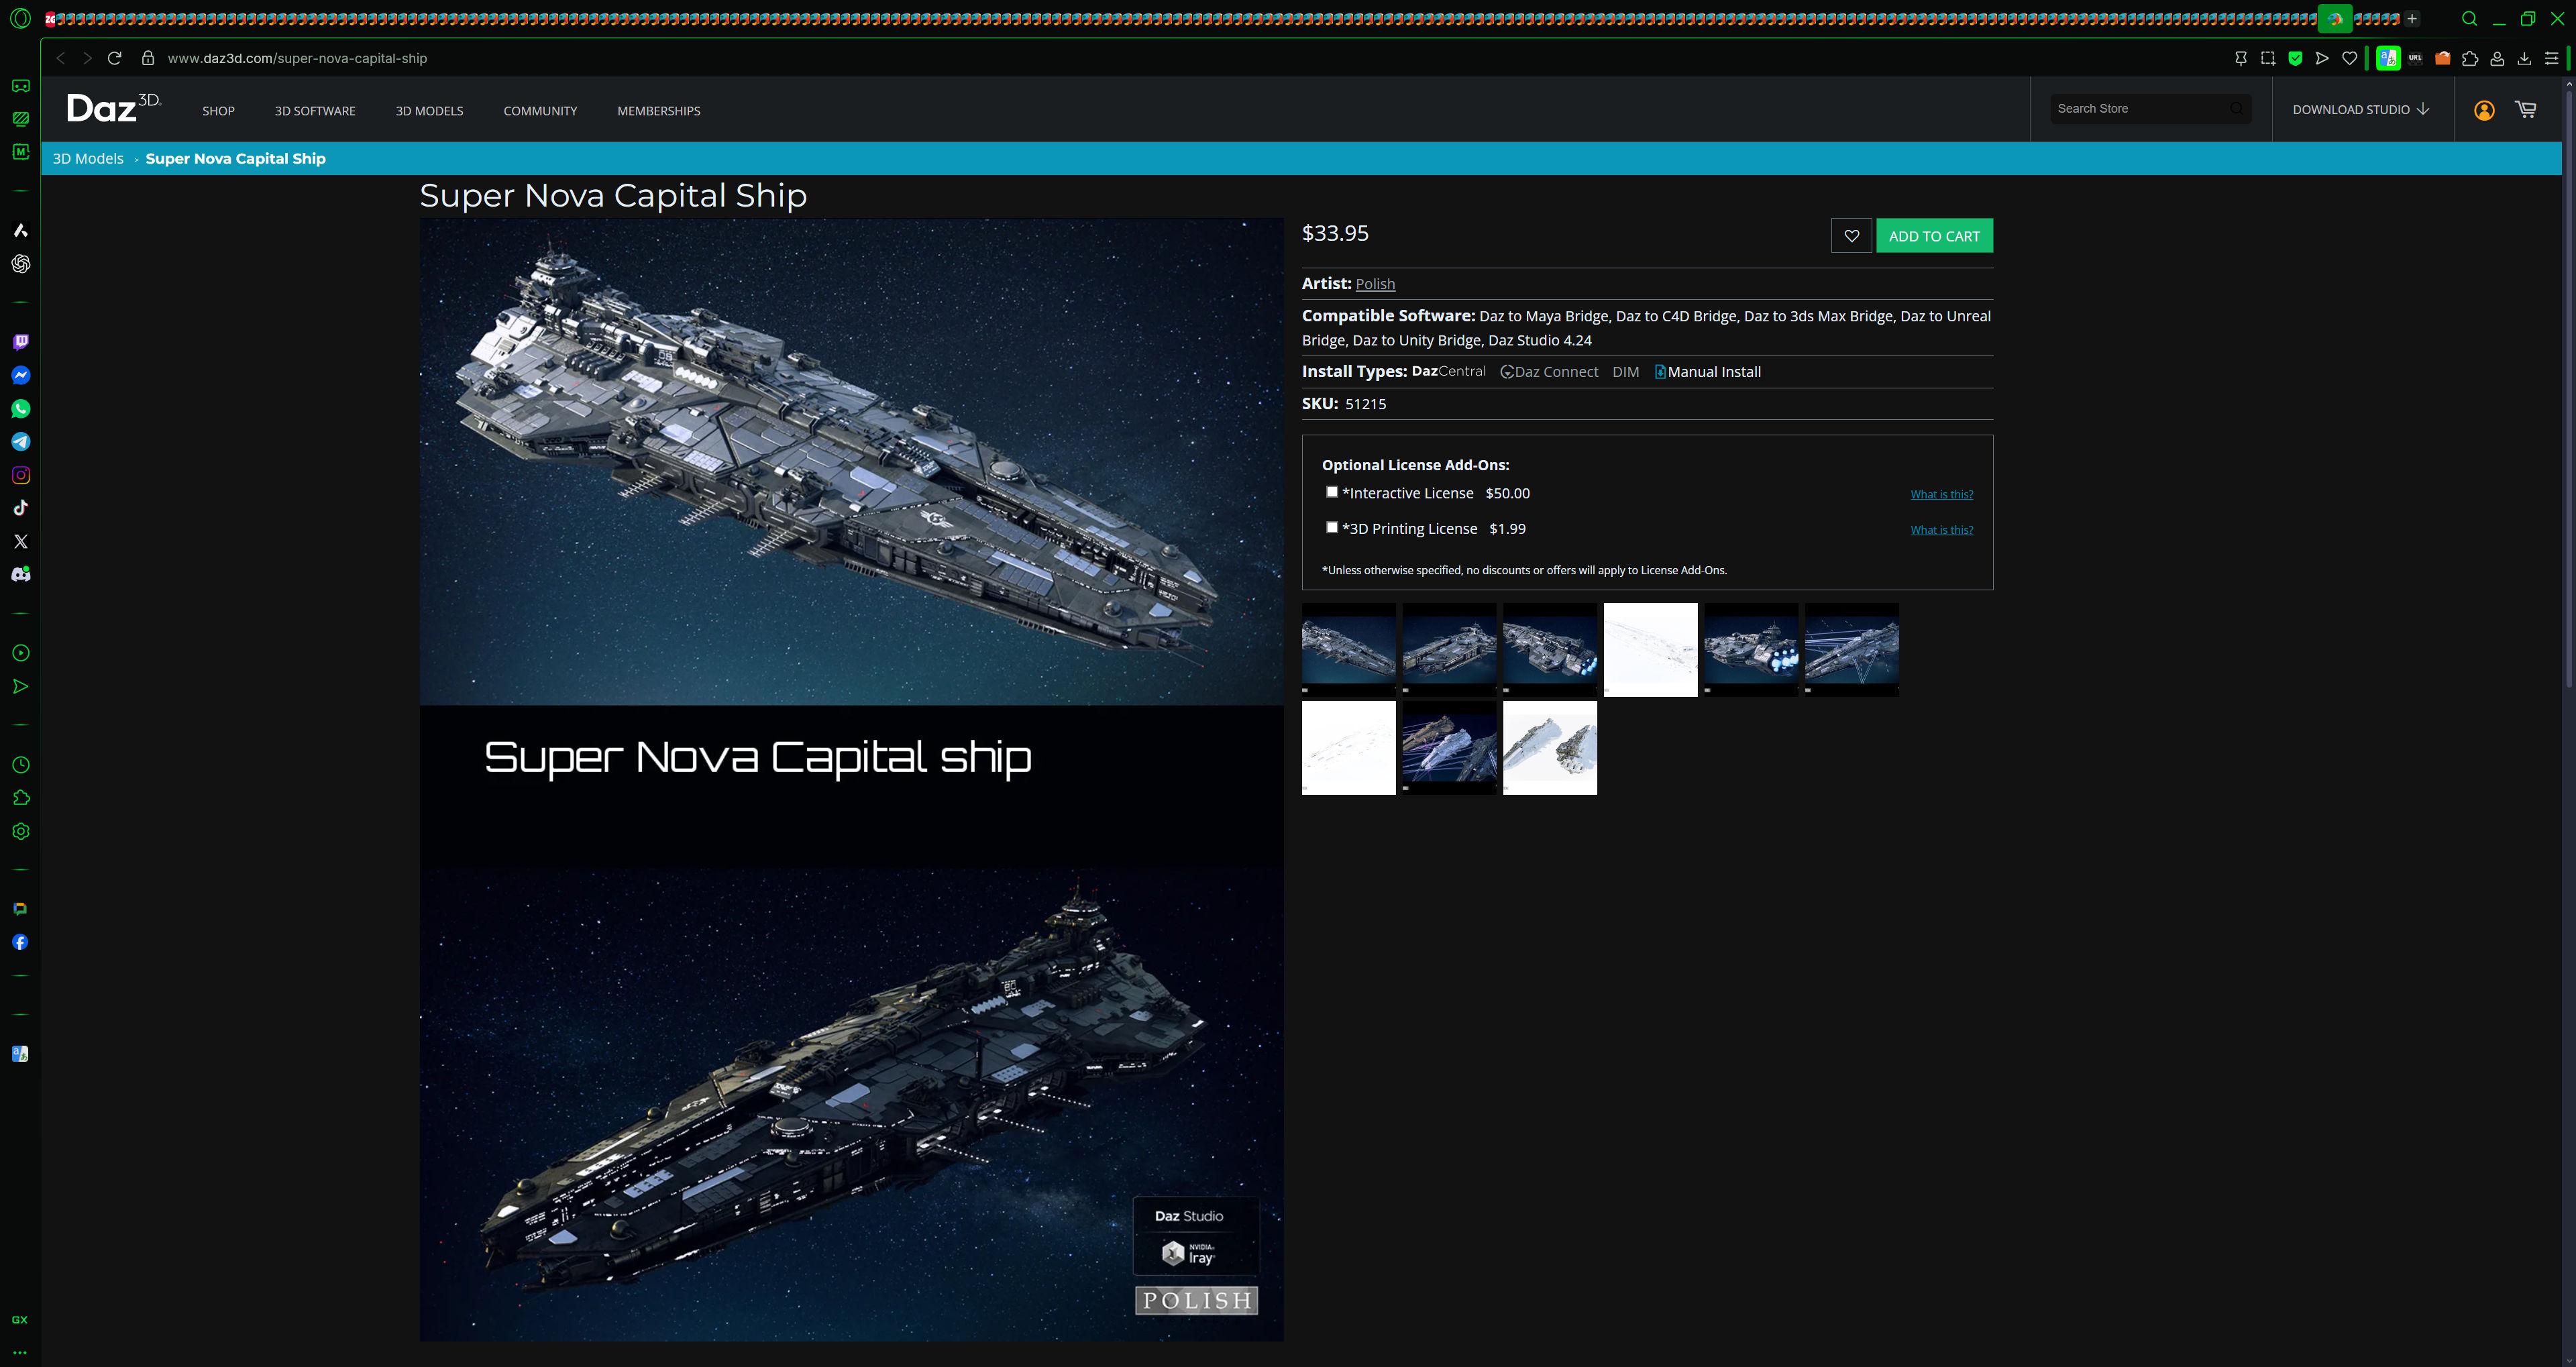Click Manual Install install type

pyautogui.click(x=1708, y=372)
